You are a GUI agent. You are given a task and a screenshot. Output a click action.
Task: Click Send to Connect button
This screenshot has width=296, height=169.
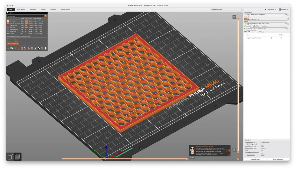tap(278, 159)
